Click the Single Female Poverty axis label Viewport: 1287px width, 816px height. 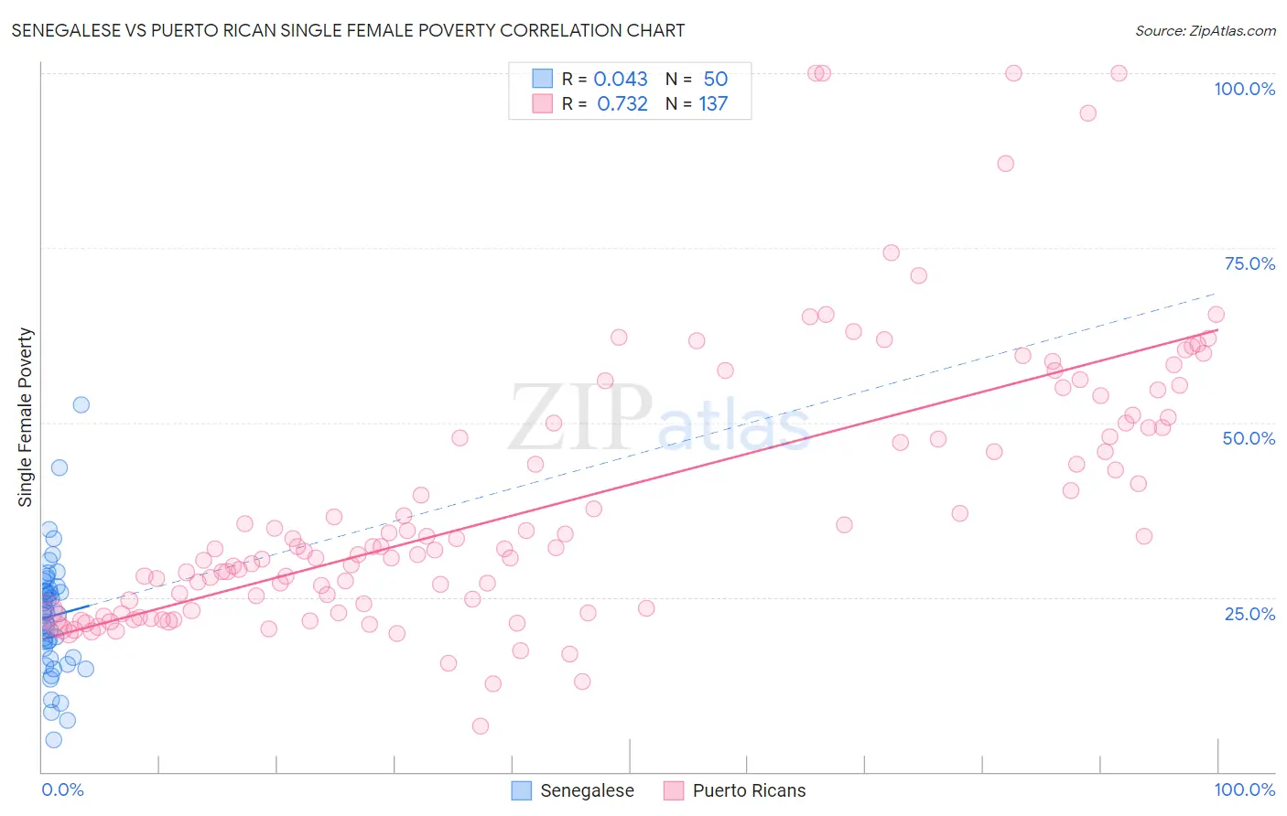26,417
